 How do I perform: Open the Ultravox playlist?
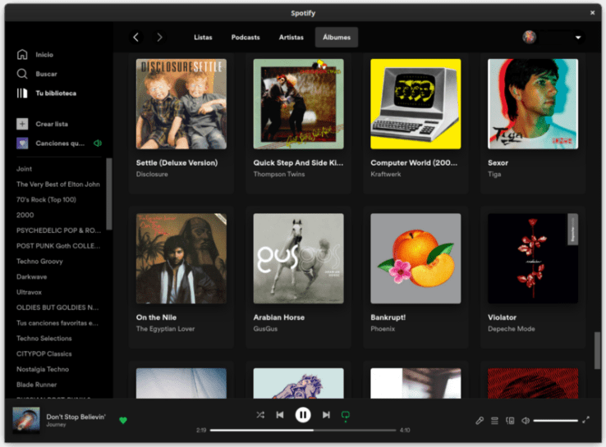pos(29,292)
